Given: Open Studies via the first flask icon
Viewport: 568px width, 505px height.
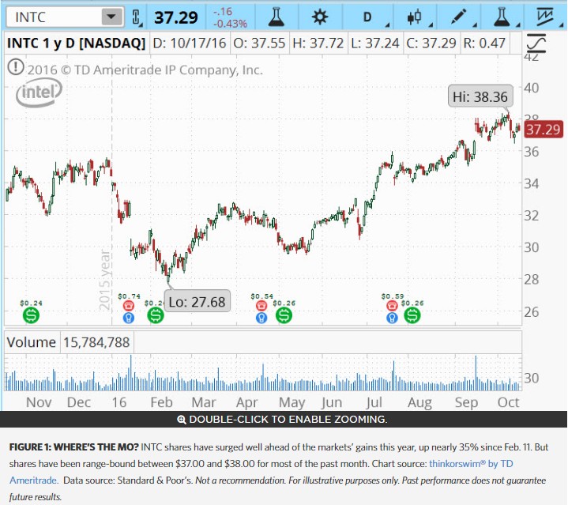Looking at the screenshot, I should [276, 17].
